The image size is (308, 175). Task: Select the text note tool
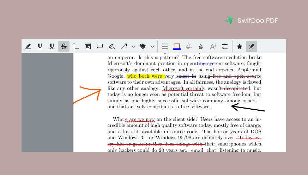click(x=88, y=46)
